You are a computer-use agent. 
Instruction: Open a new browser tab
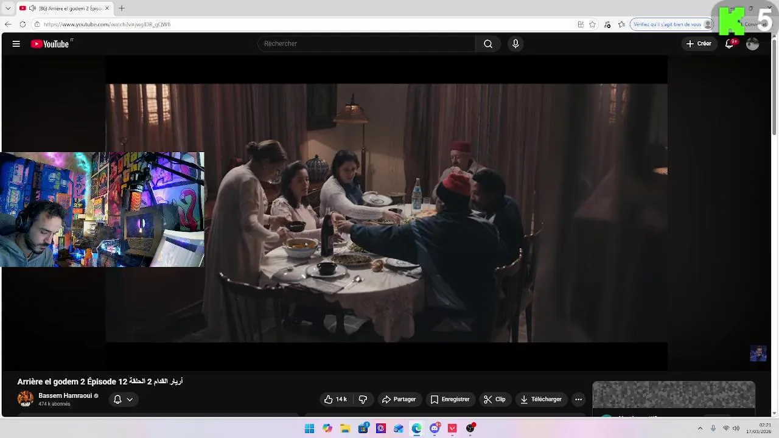coord(122,8)
